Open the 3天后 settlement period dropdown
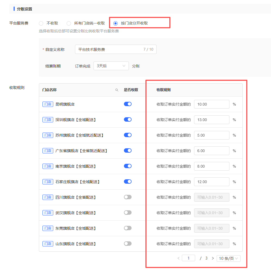The width and height of the screenshot is (271, 274). [x=111, y=66]
